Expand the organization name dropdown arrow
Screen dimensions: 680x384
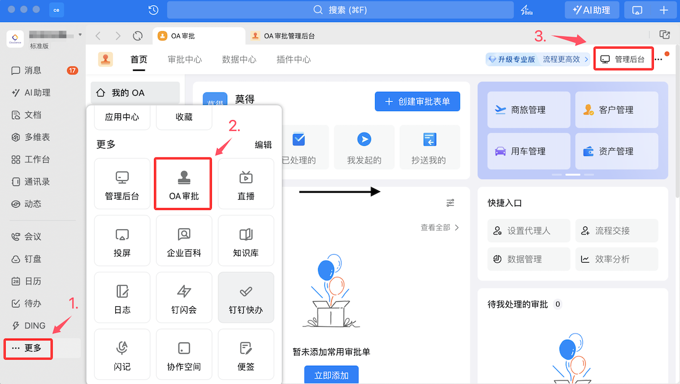tap(80, 35)
